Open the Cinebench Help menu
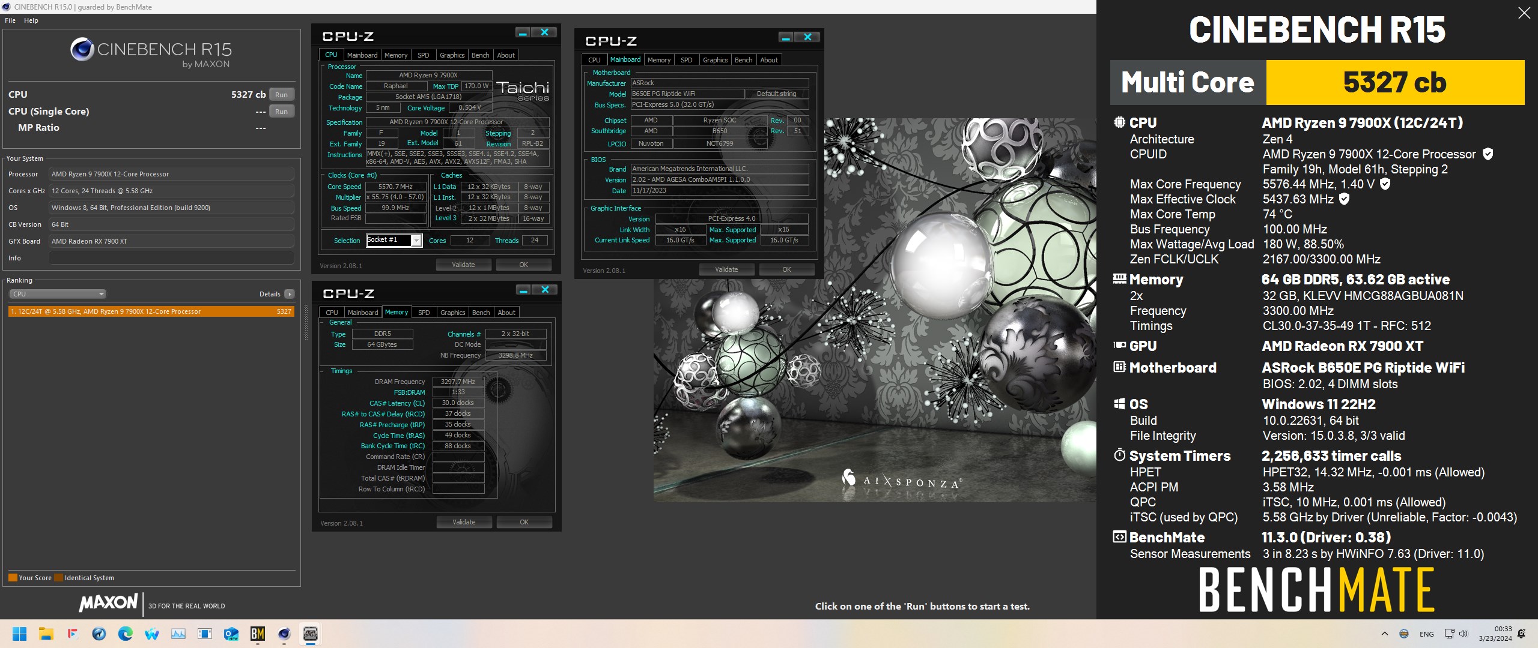This screenshot has height=648, width=1538. coord(31,20)
